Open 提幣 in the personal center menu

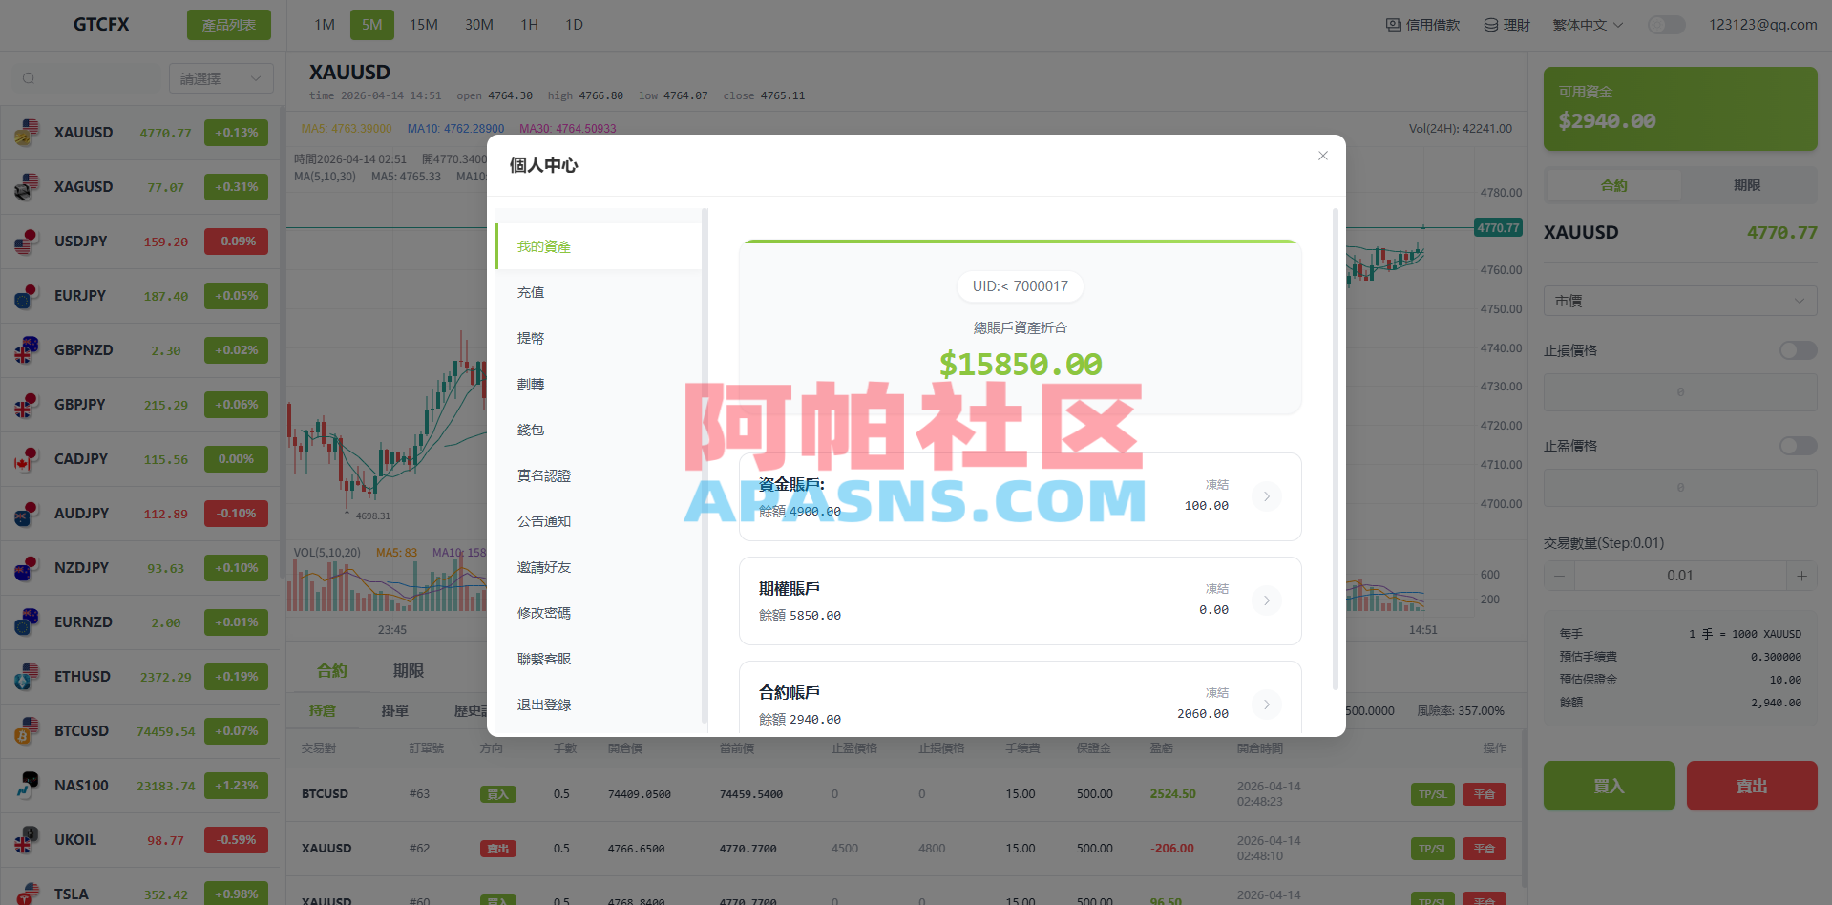click(599, 338)
